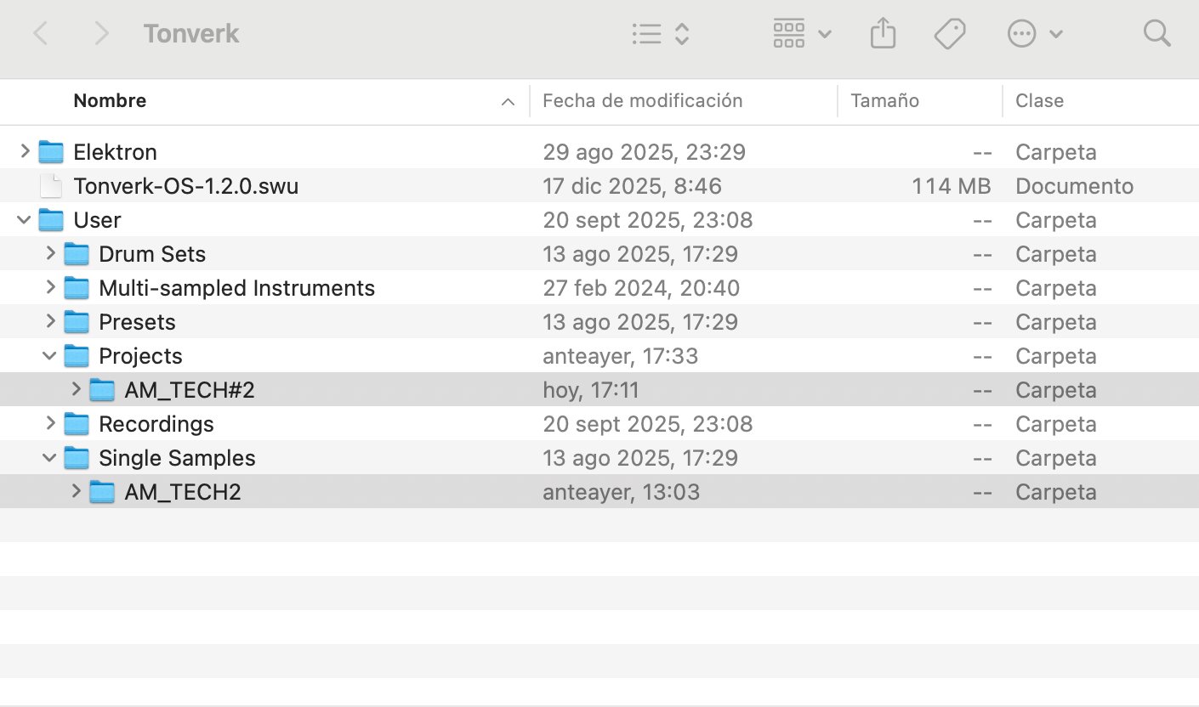Expand the Elektron folder
Screen dimensions: 1199x707
25,151
